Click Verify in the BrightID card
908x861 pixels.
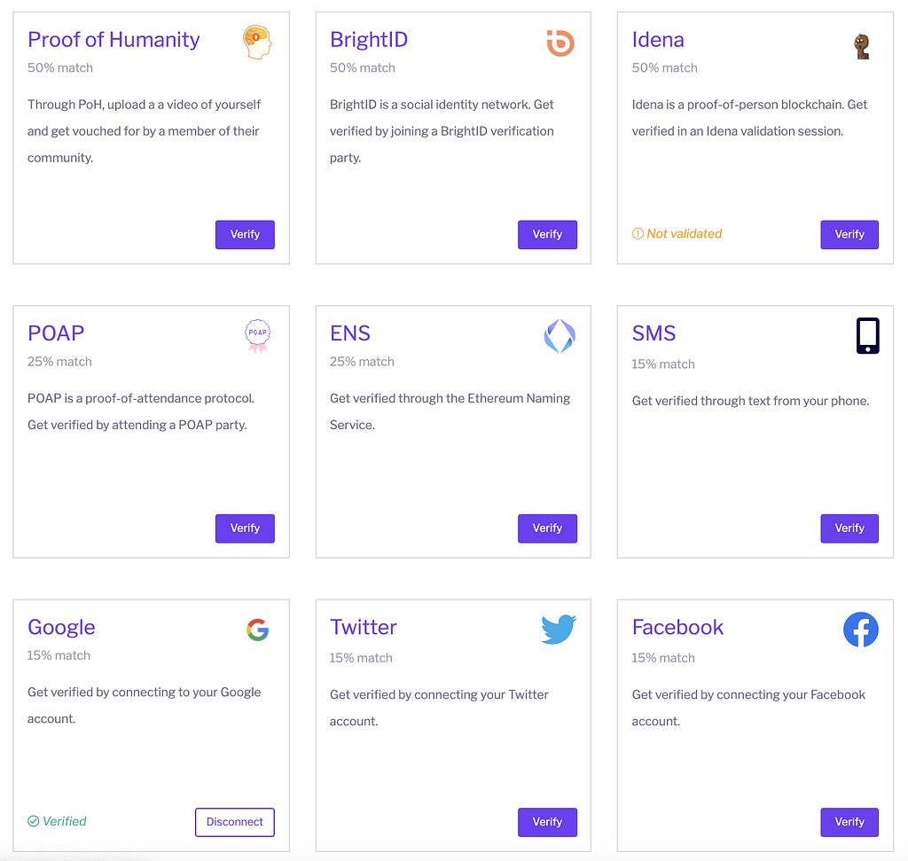point(547,234)
